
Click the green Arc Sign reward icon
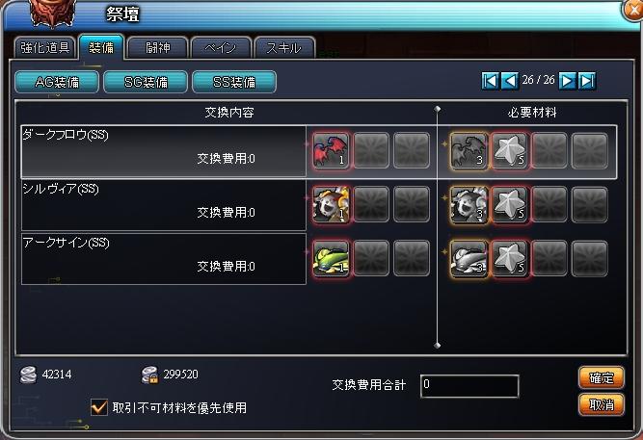pos(331,258)
